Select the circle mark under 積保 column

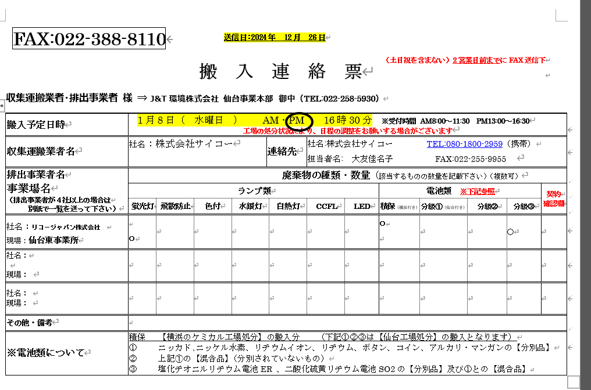[383, 223]
